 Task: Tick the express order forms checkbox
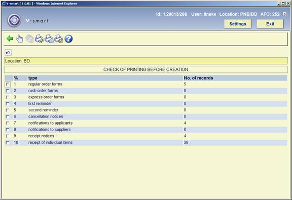pos(8,97)
